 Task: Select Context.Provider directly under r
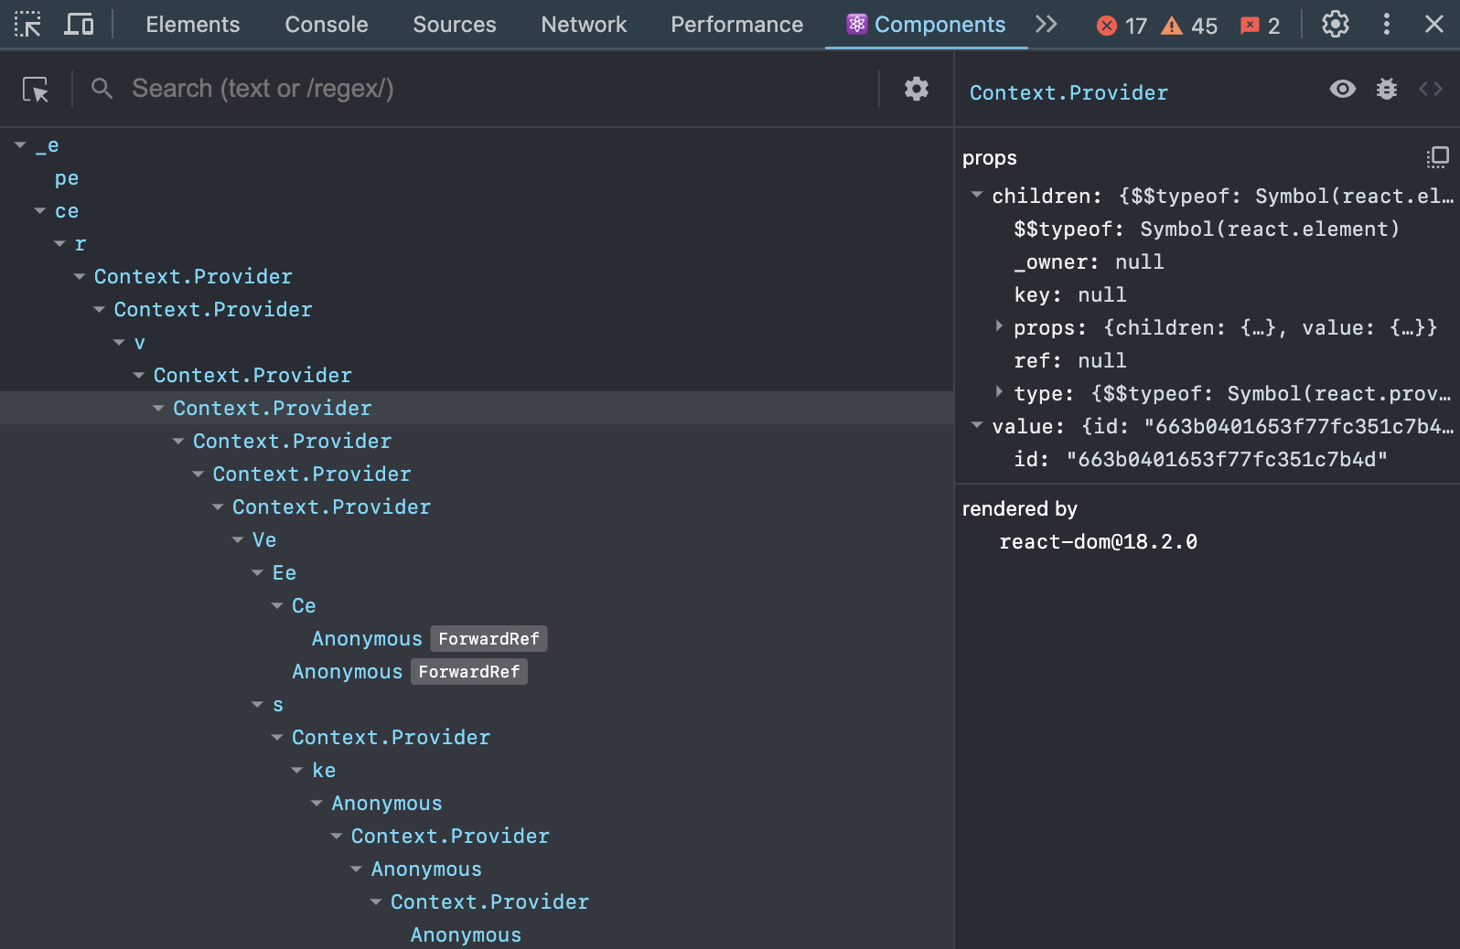(x=193, y=276)
